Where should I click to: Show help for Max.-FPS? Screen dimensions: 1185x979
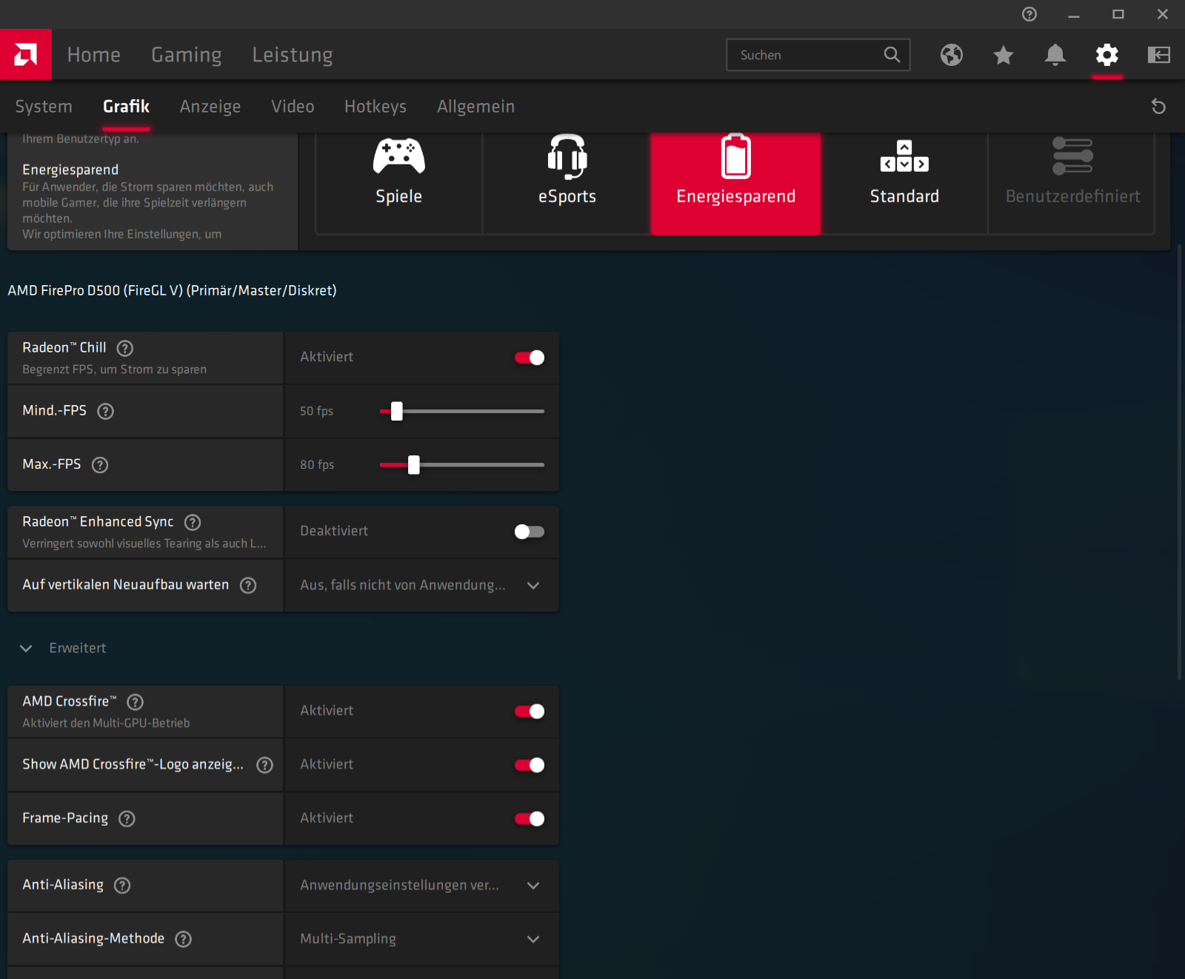coord(100,465)
